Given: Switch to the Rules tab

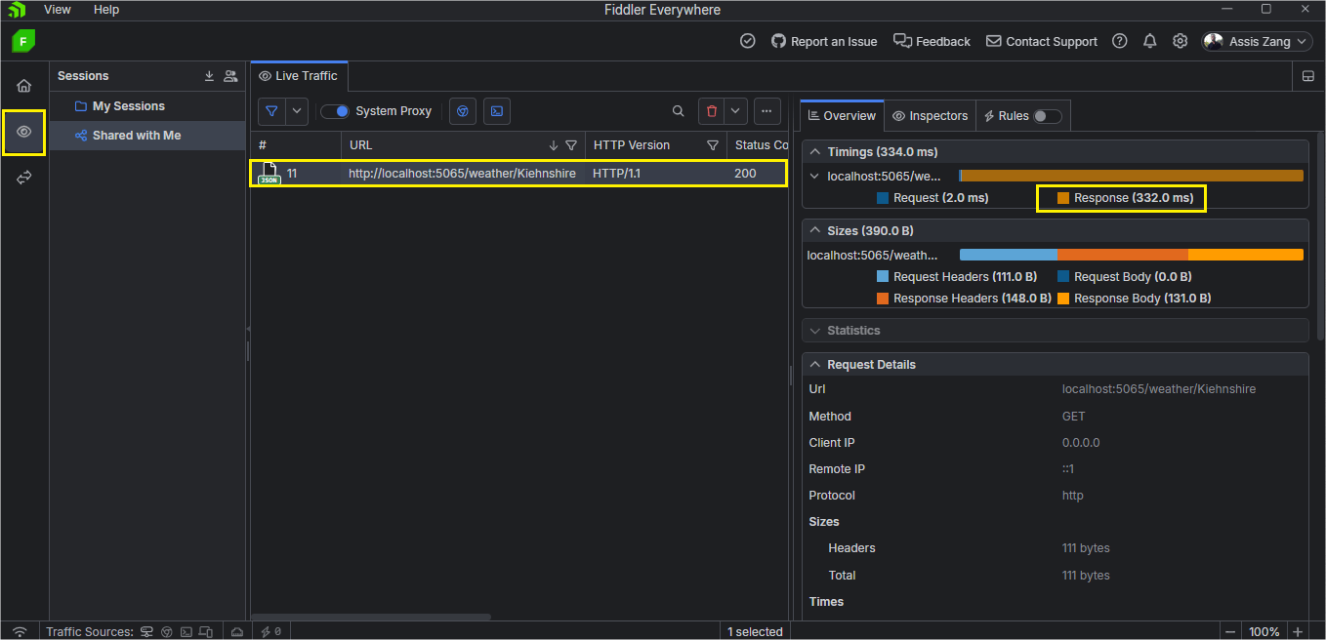Looking at the screenshot, I should (1022, 115).
